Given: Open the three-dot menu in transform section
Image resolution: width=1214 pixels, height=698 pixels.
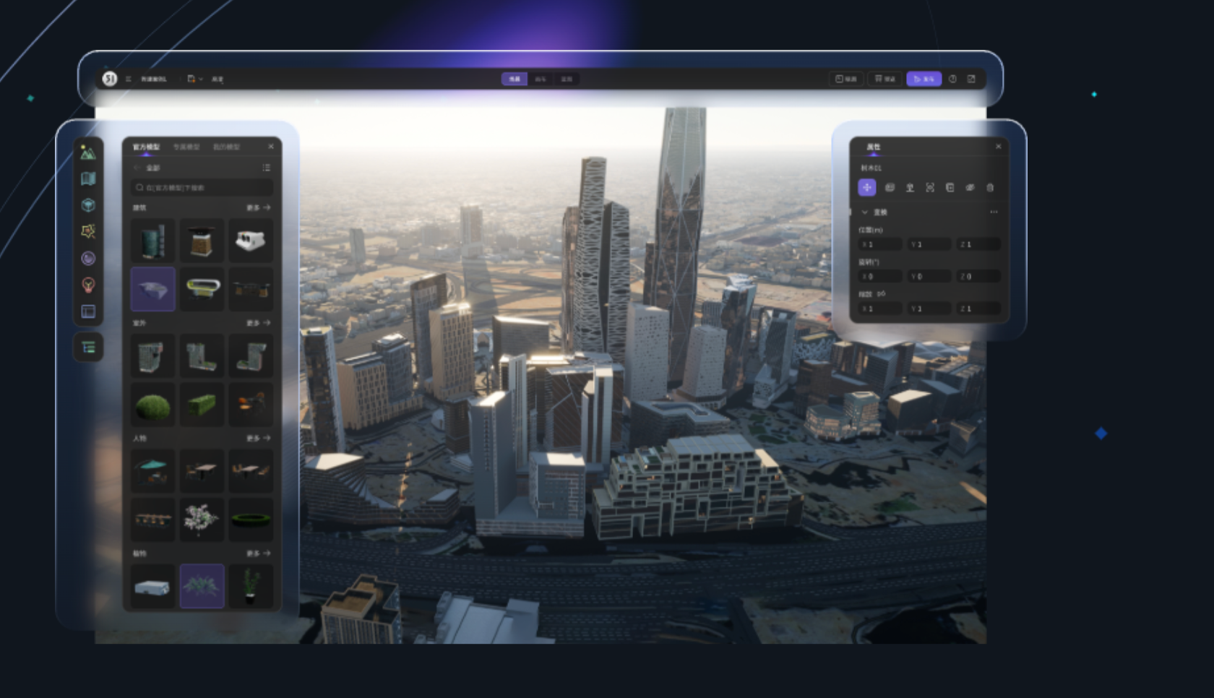Looking at the screenshot, I should tap(994, 212).
